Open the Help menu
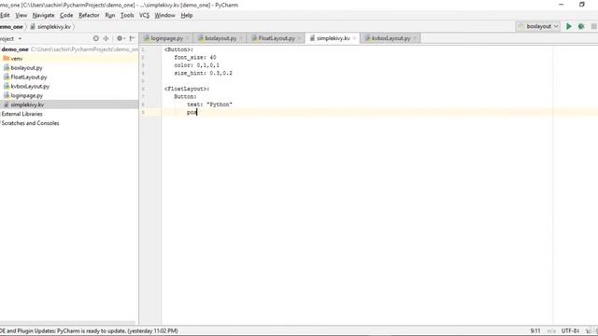Viewport: 598px width, 336px height. [x=187, y=15]
